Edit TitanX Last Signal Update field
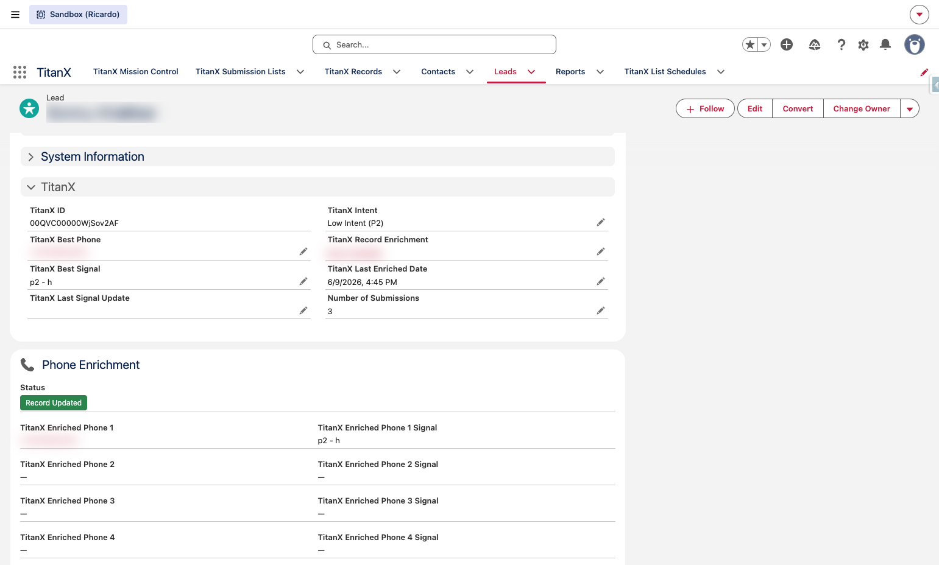 [x=303, y=311]
